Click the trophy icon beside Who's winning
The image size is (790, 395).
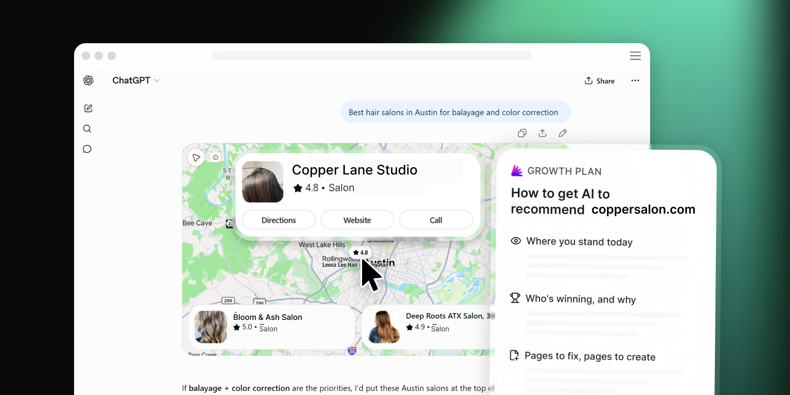point(515,298)
